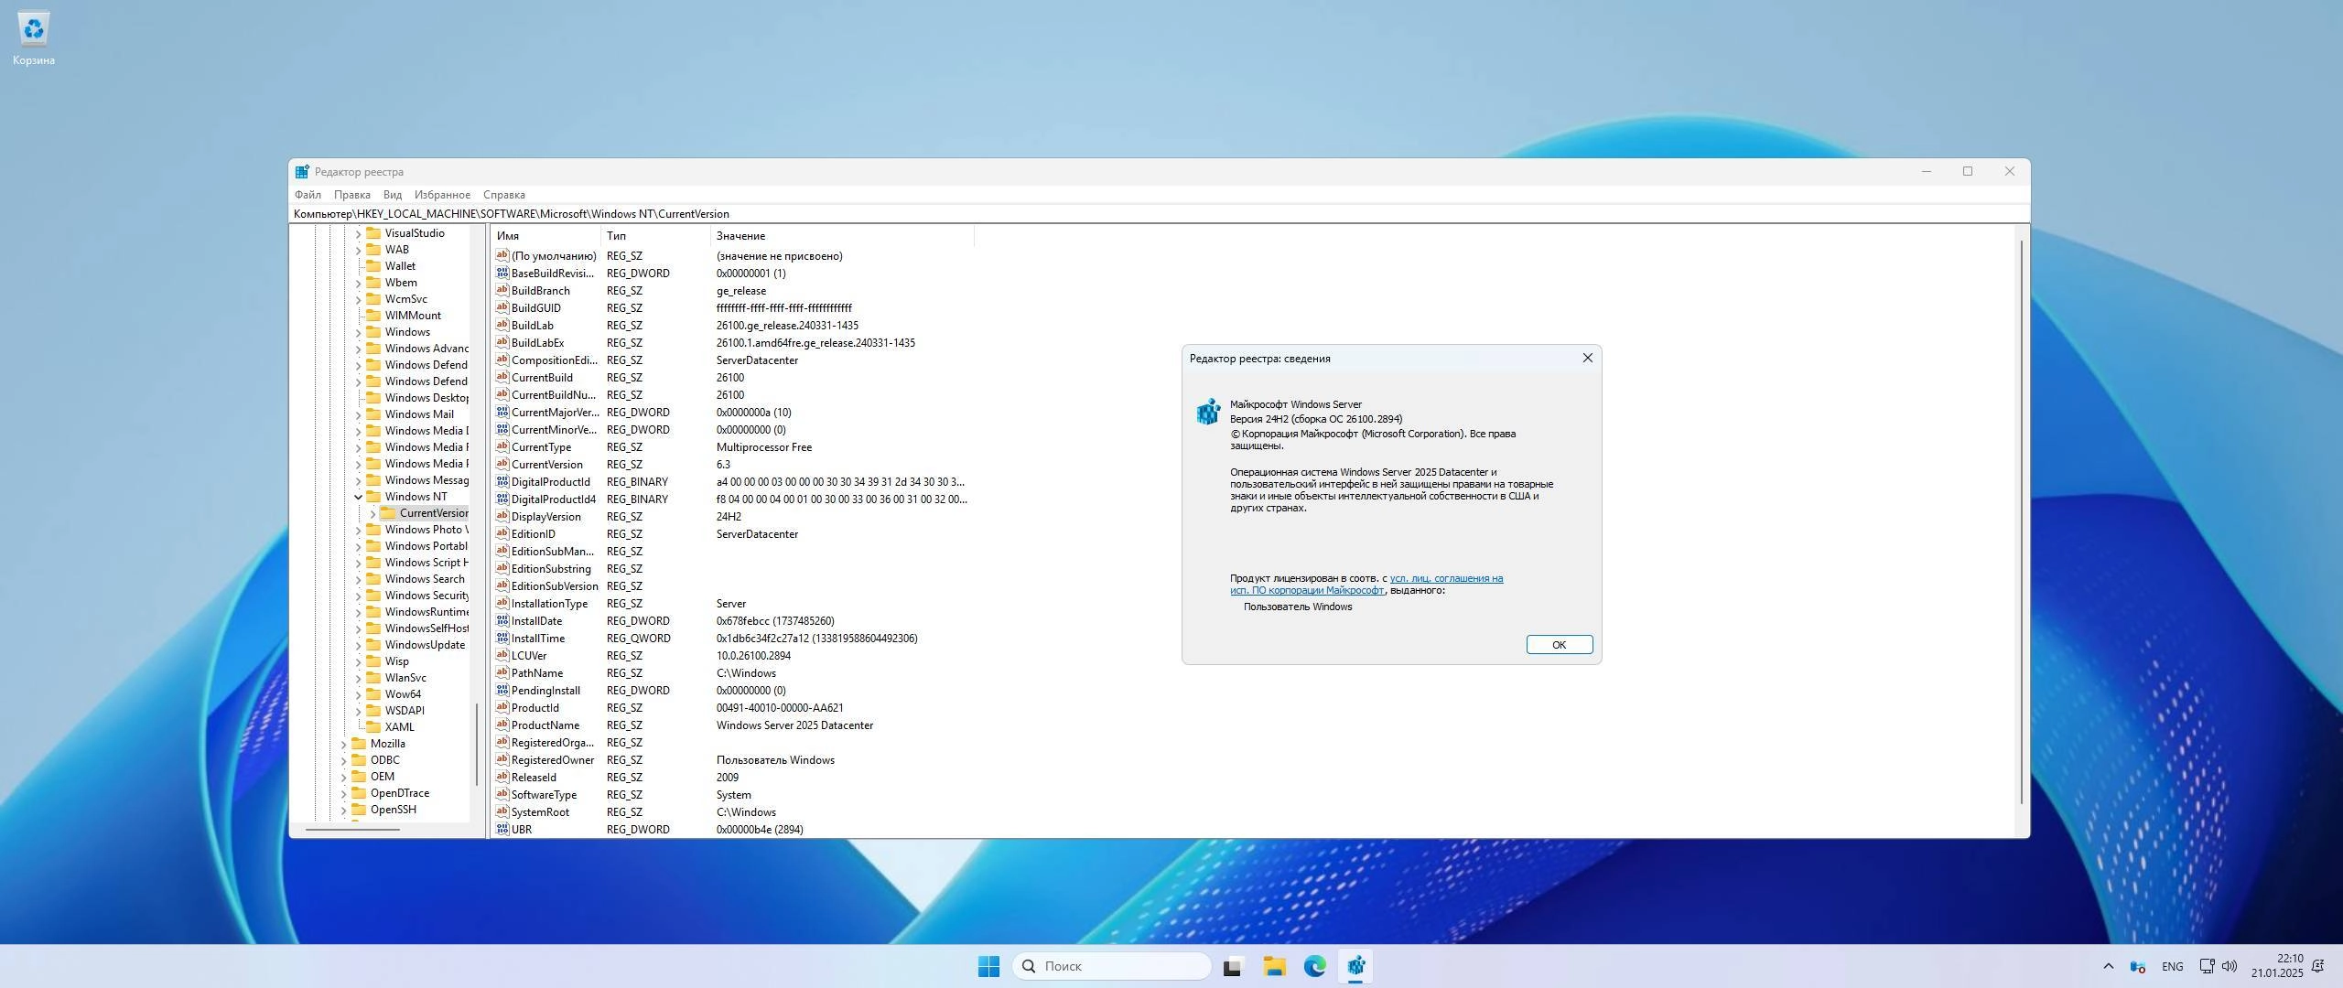Select the DisplayVersion value 24H2

pyautogui.click(x=729, y=517)
